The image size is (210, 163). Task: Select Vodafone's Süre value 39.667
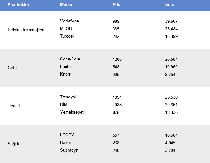(171, 22)
